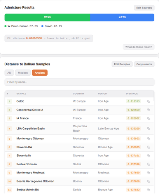
Task: Copy the Serbia Ottoman row
Action: pos(149,164)
